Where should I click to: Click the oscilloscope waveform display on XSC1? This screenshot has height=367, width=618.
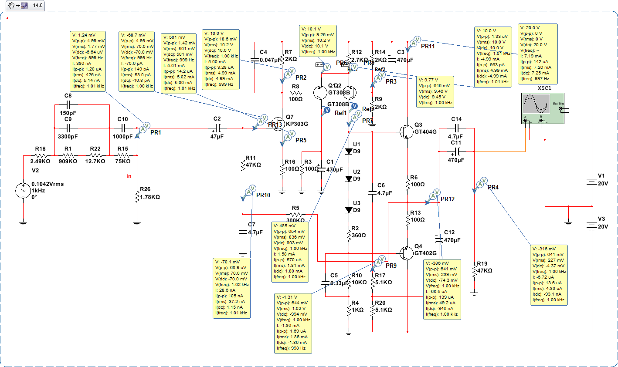pos(537,104)
